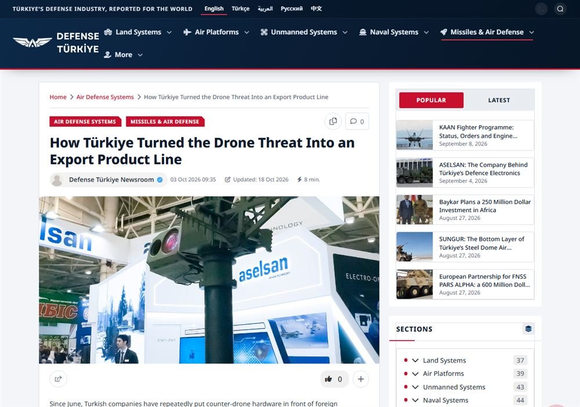
Task: Click the SUNGUR launcher thumbnail
Action: pyautogui.click(x=414, y=247)
